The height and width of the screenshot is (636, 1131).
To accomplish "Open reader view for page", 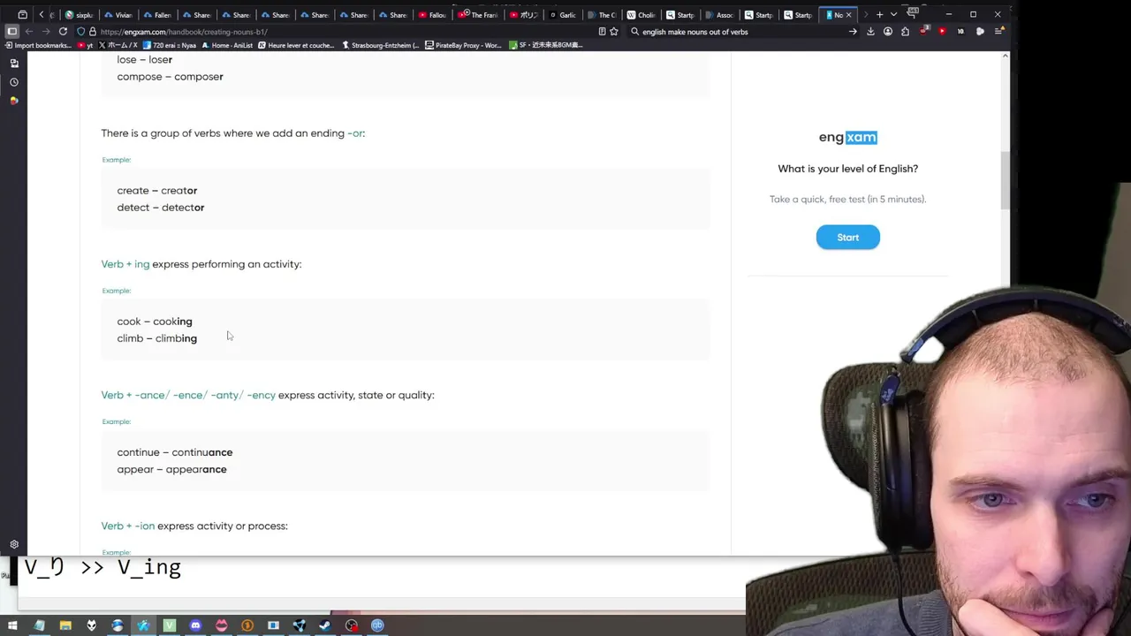I will pos(602,32).
